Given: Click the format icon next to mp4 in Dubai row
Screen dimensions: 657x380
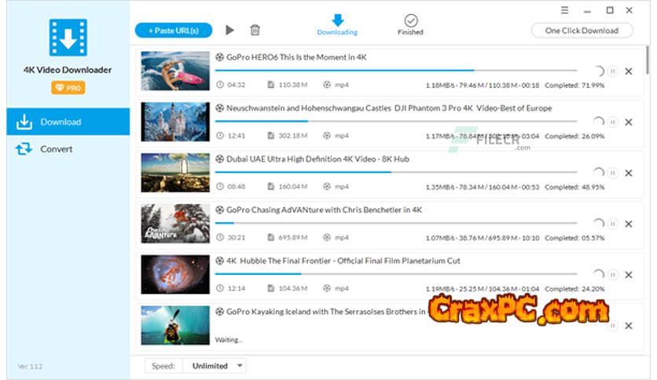Looking at the screenshot, I should coord(327,186).
